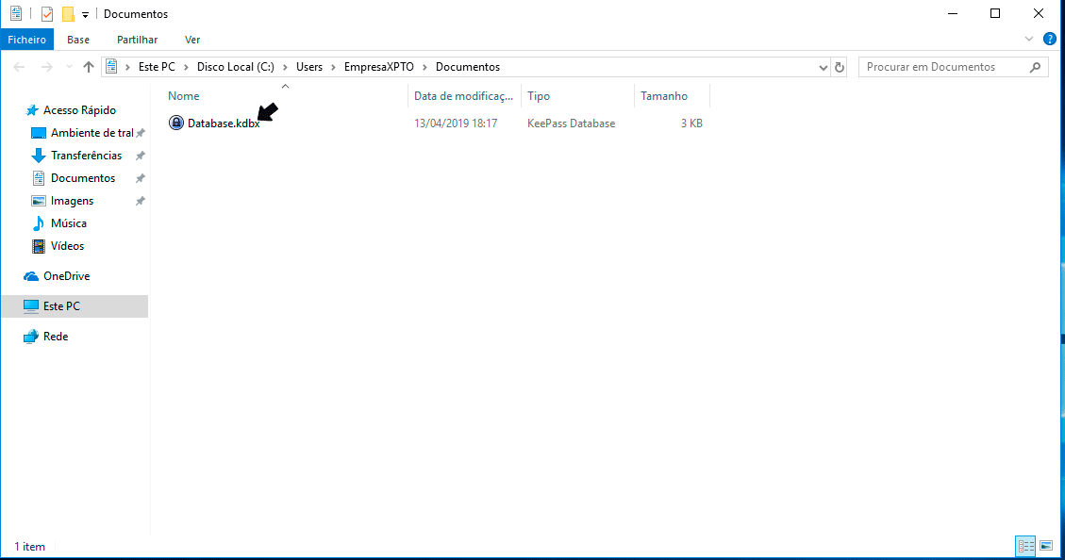Screen dimensions: 1065x560
Task: Sort by Data de modificação column header
Action: 464,96
